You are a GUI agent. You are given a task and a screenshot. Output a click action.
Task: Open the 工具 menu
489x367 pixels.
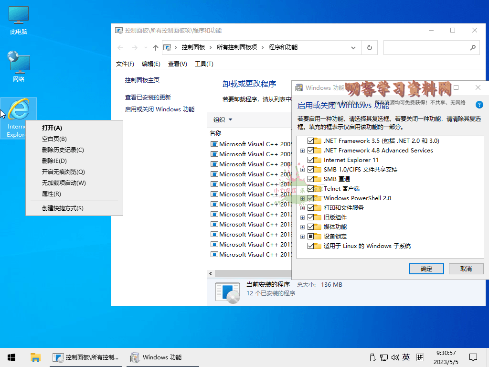tap(204, 64)
